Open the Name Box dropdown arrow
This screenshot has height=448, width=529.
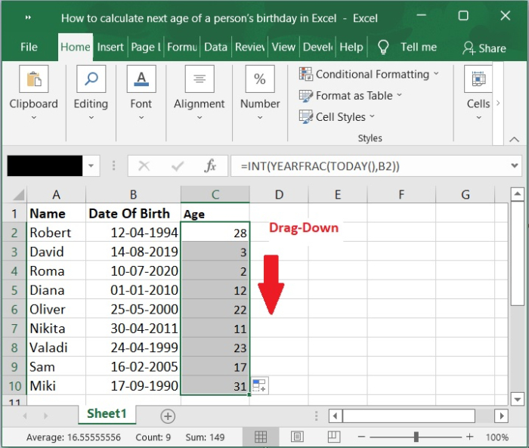click(91, 165)
